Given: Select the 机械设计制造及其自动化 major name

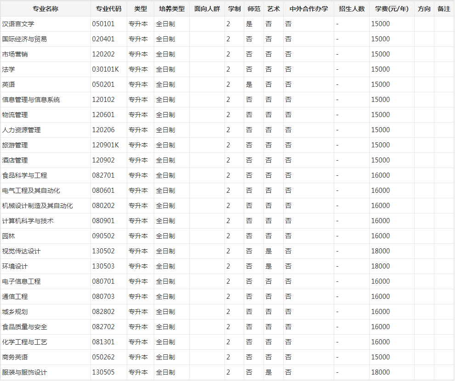Looking at the screenshot, I should [38, 206].
